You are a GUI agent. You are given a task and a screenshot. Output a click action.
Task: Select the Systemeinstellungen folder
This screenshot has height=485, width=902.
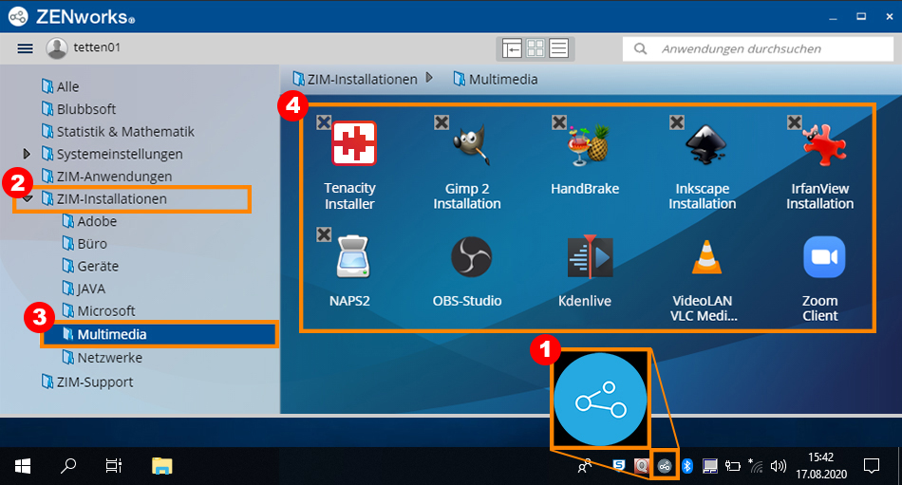coord(112,154)
